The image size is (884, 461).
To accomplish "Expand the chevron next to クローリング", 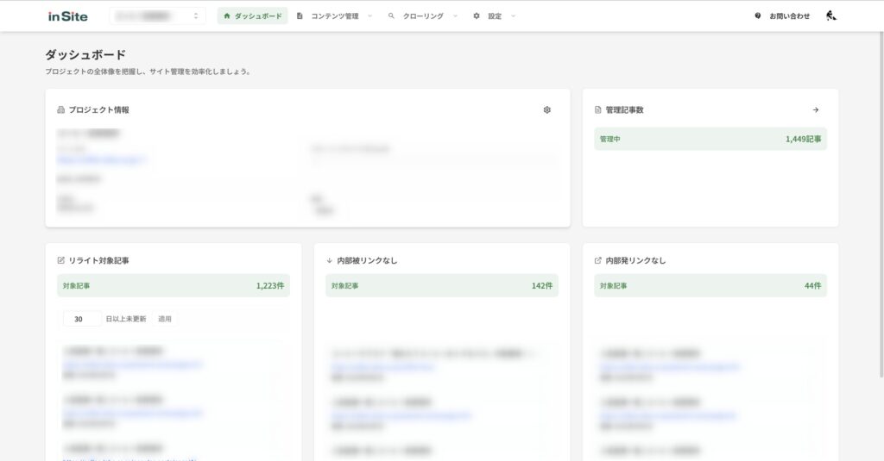I will (x=455, y=16).
